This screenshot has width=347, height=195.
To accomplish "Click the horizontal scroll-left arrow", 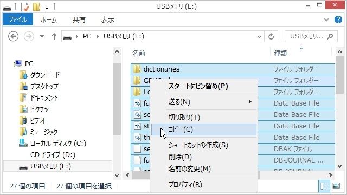I will point(127,175).
